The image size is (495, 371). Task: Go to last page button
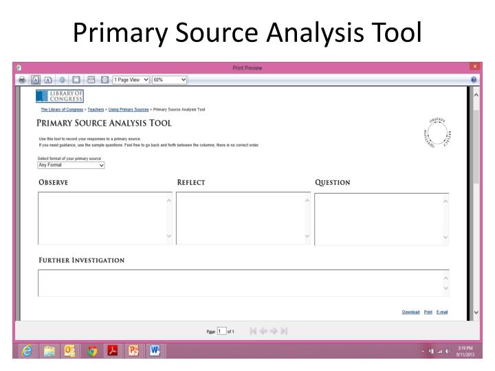click(x=284, y=331)
